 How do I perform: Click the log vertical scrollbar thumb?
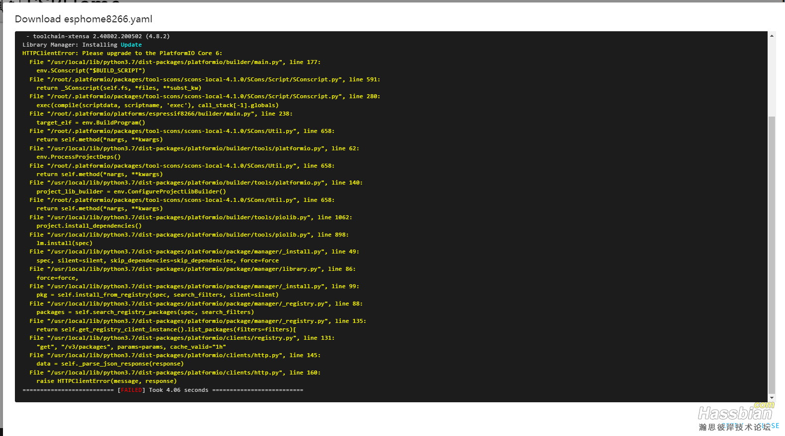click(772, 255)
